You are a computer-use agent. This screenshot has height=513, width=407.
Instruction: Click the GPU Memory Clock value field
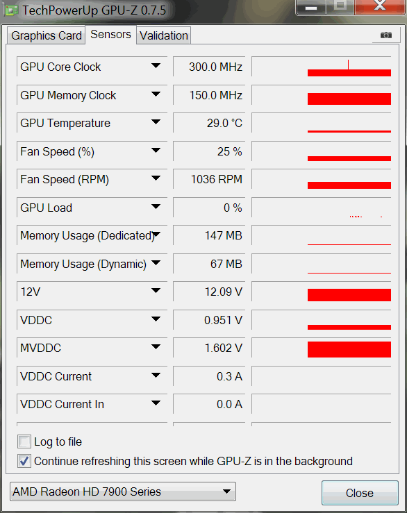pos(209,95)
